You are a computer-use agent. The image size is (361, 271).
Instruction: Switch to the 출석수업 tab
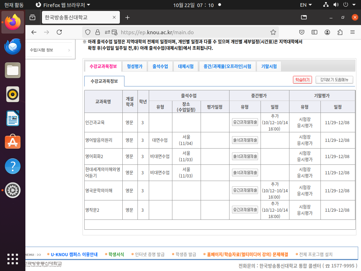(160, 66)
